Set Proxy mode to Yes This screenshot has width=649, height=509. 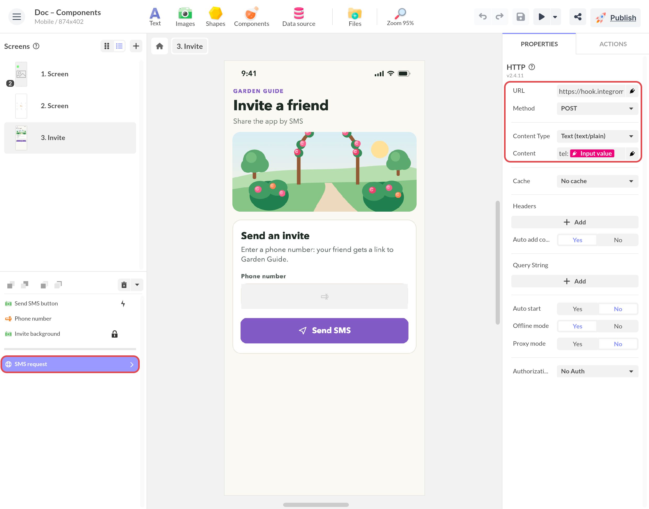tap(577, 344)
